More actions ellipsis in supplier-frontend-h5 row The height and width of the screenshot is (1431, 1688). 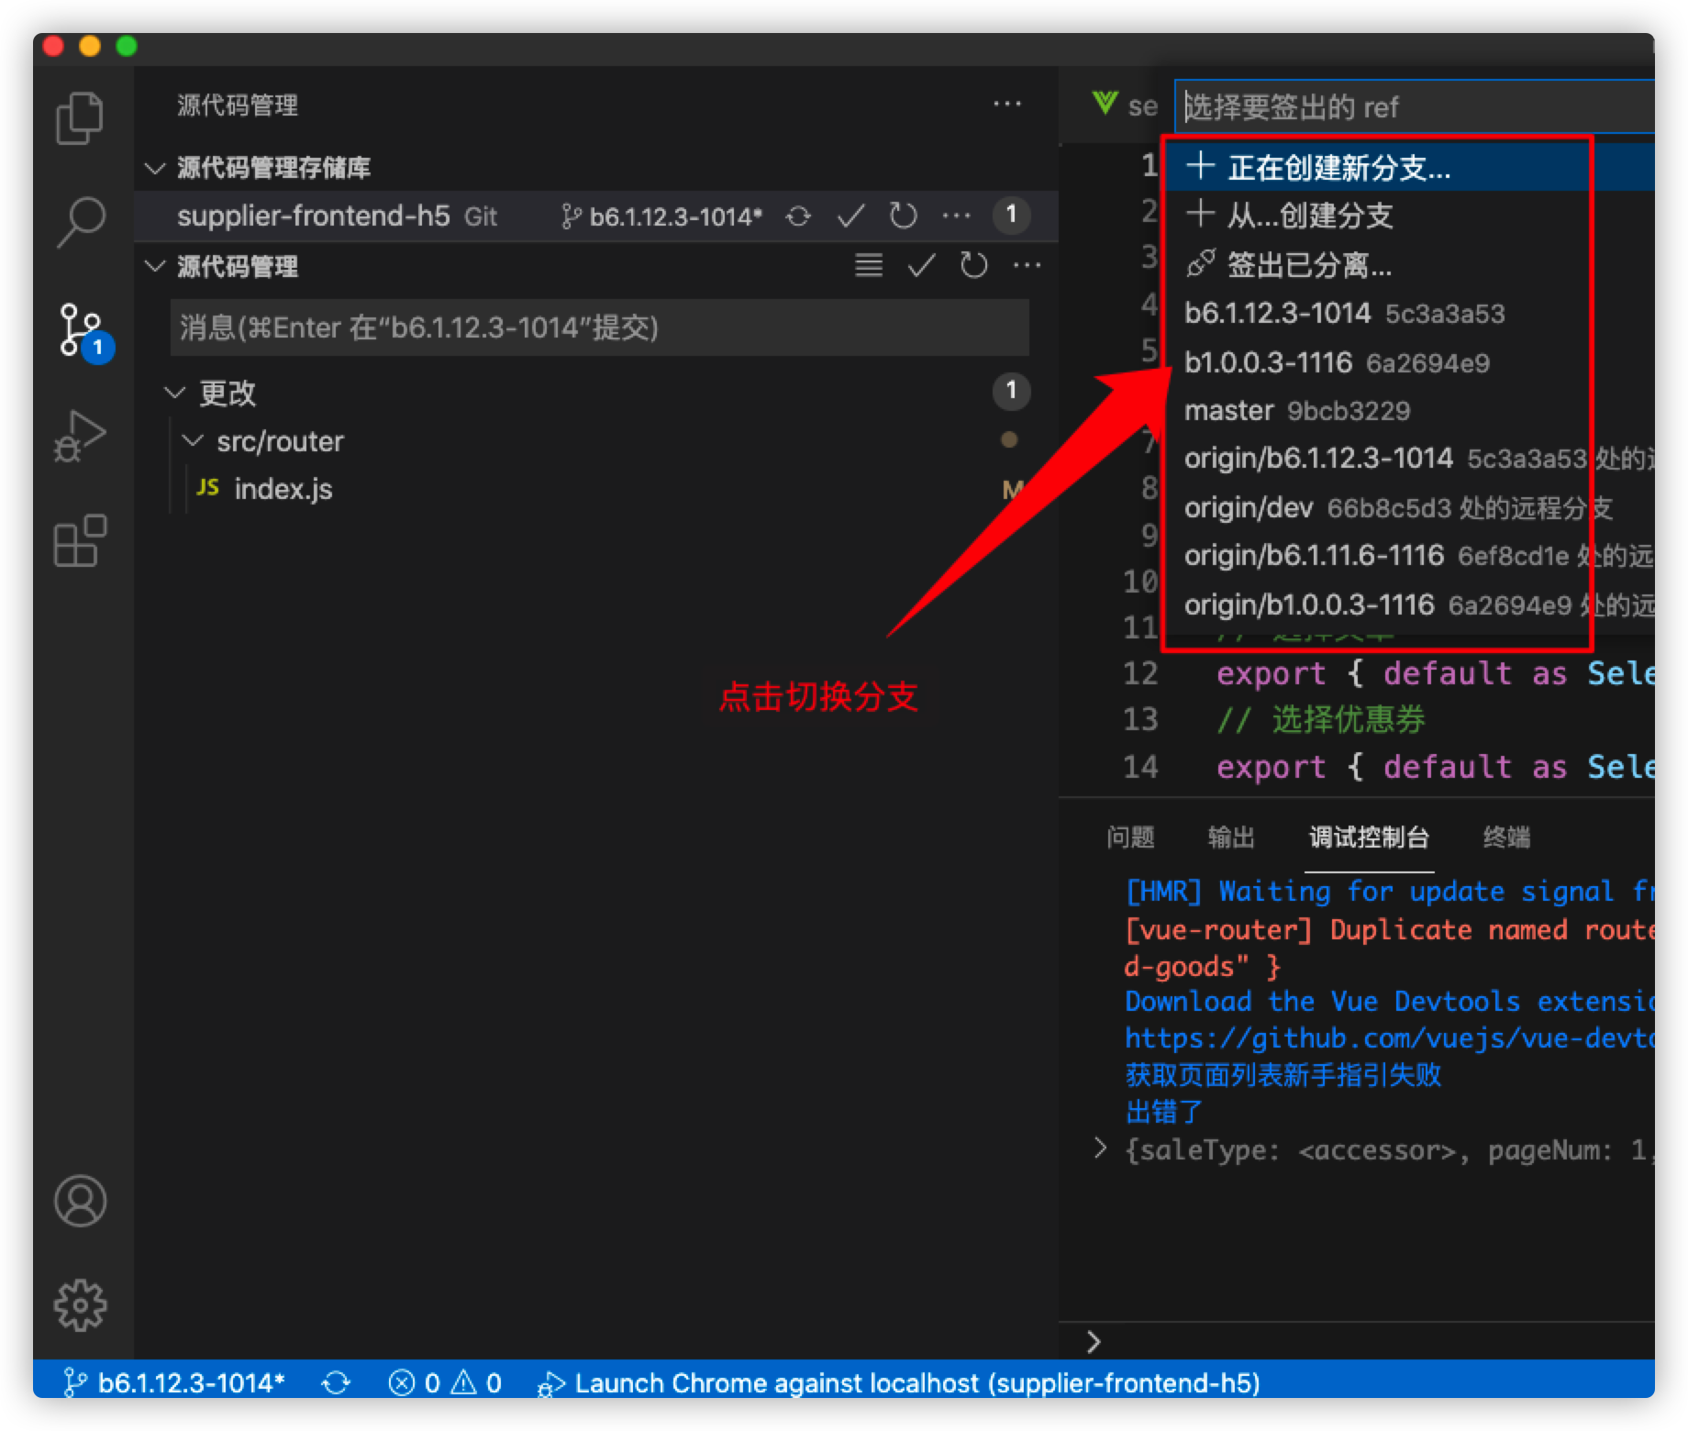pos(956,216)
